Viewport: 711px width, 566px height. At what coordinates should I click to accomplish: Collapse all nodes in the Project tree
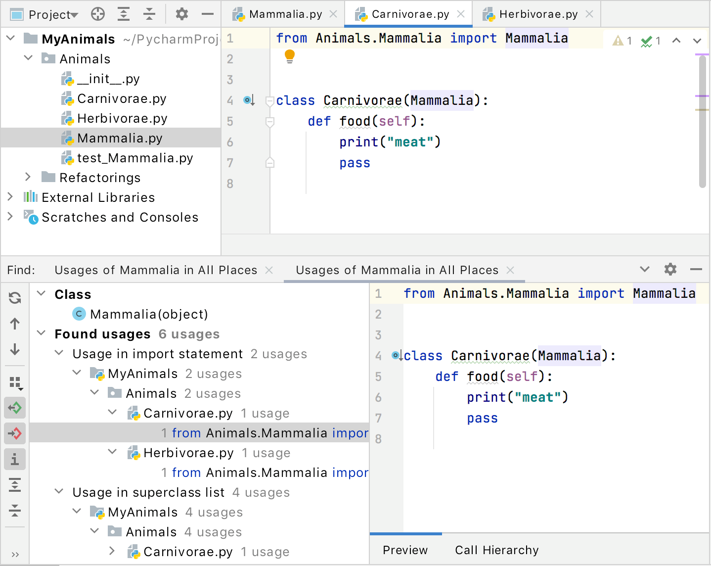149,14
